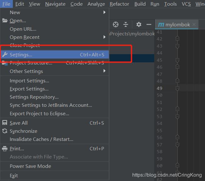Click line number 50 in gutter
The image size is (205, 181).
pos(160,95)
